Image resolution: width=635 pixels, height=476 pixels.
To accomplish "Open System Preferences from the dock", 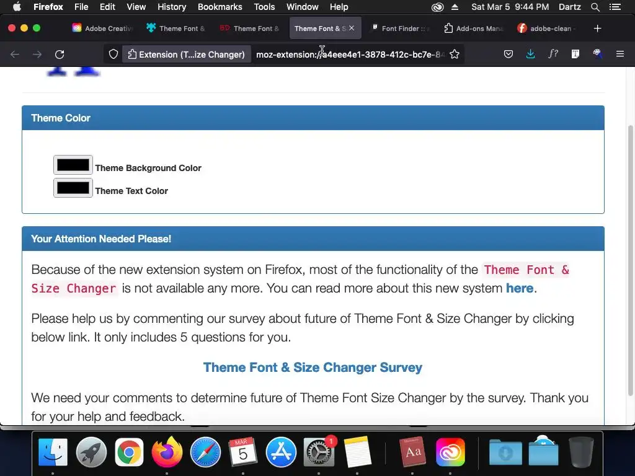I will [319, 452].
